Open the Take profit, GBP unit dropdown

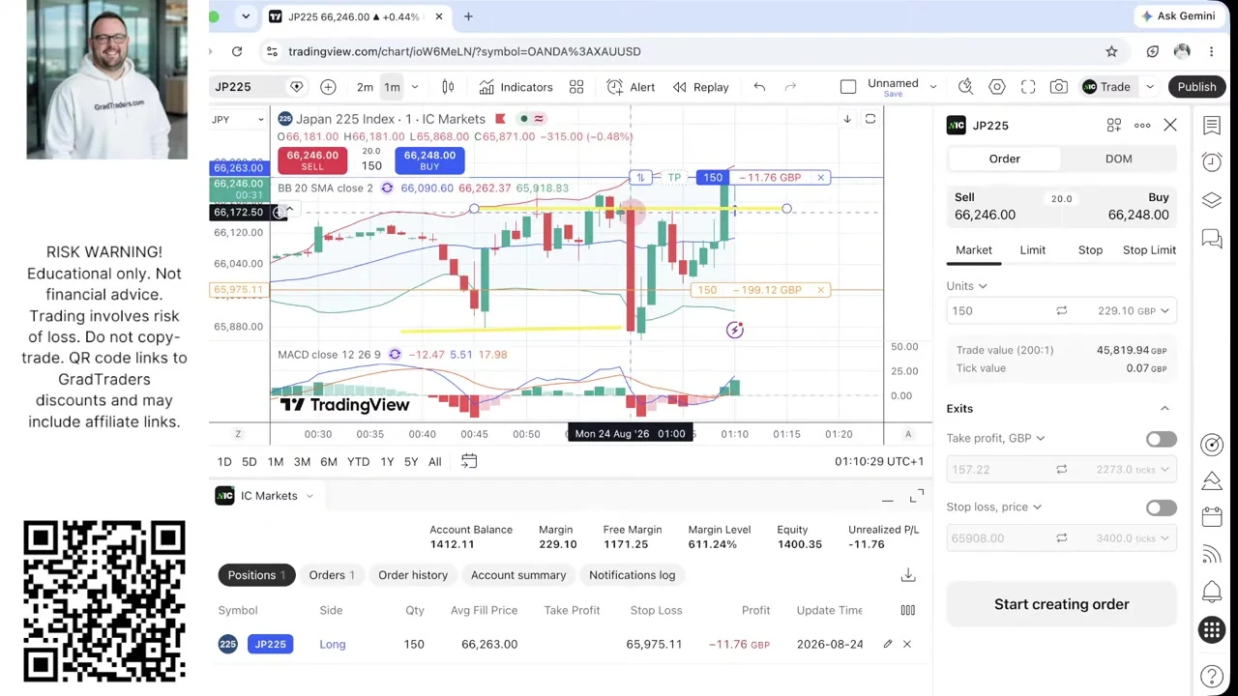[996, 438]
